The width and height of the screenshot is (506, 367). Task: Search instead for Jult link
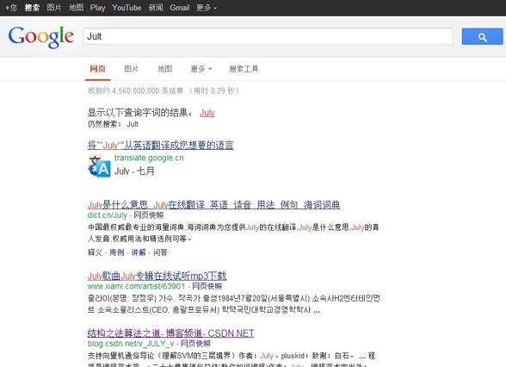[133, 124]
